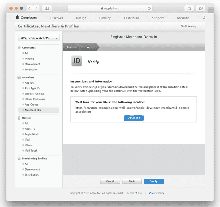The height and width of the screenshot is (207, 220).
Task: Select Merchant IDs in the sidebar
Action: 33,110
